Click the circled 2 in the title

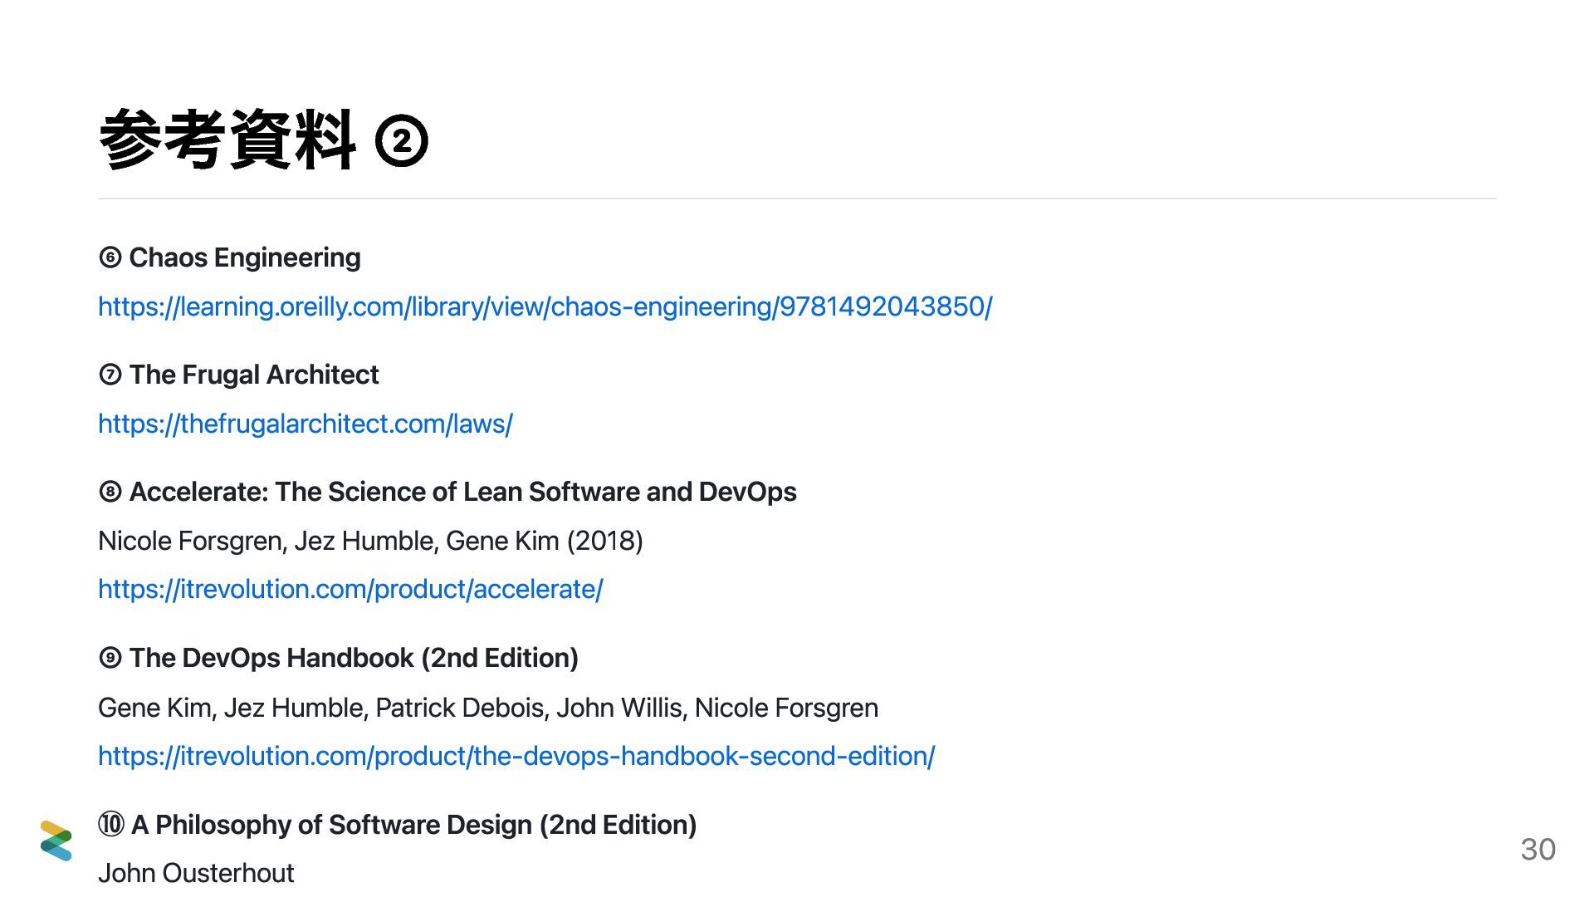(402, 141)
